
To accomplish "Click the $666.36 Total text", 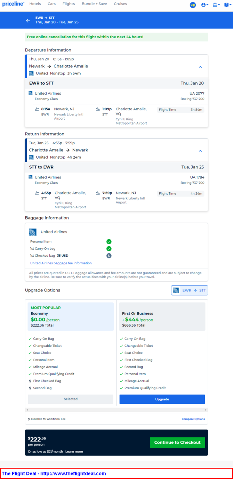I will click(134, 325).
